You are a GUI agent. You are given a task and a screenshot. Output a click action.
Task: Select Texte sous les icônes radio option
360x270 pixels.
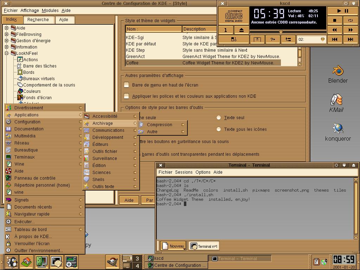(219, 129)
